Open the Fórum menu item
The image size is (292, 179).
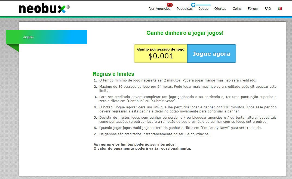pyautogui.click(x=253, y=8)
